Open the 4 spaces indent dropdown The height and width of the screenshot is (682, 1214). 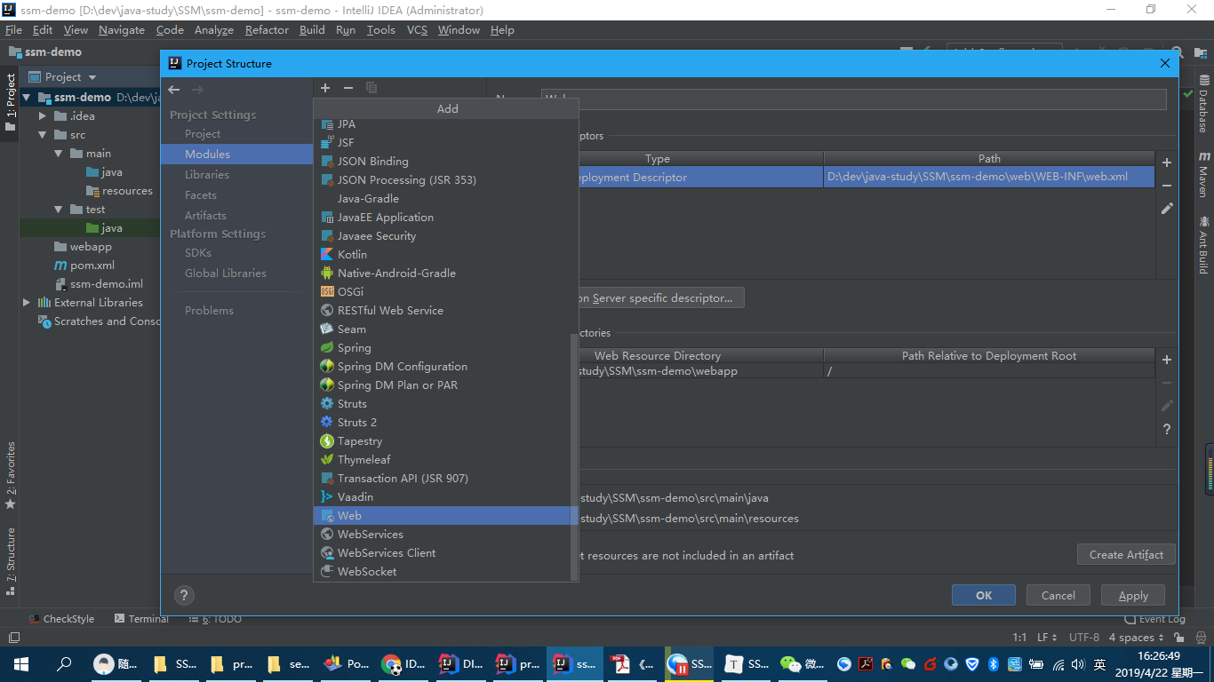(x=1136, y=638)
